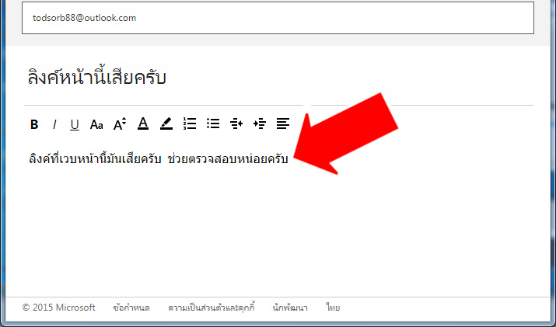Open the ข้อกำหนด terms link
This screenshot has width=556, height=327.
(131, 308)
